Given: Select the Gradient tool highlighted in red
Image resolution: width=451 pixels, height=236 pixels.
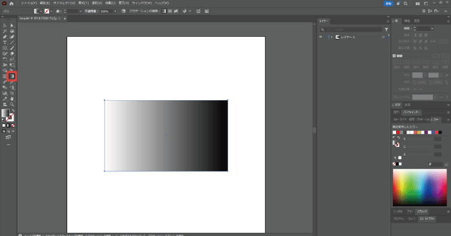Looking at the screenshot, I should point(12,76).
